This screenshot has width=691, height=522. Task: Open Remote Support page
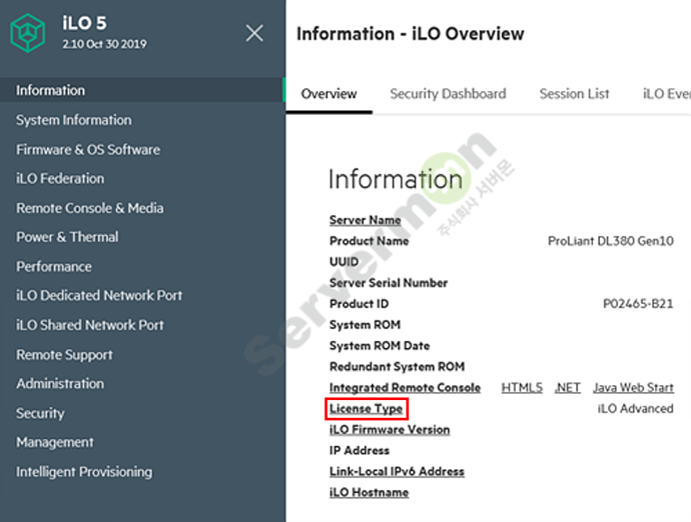click(x=65, y=354)
